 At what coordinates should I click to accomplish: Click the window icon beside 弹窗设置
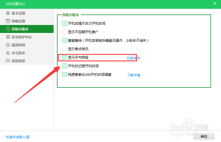[x=8, y=21]
